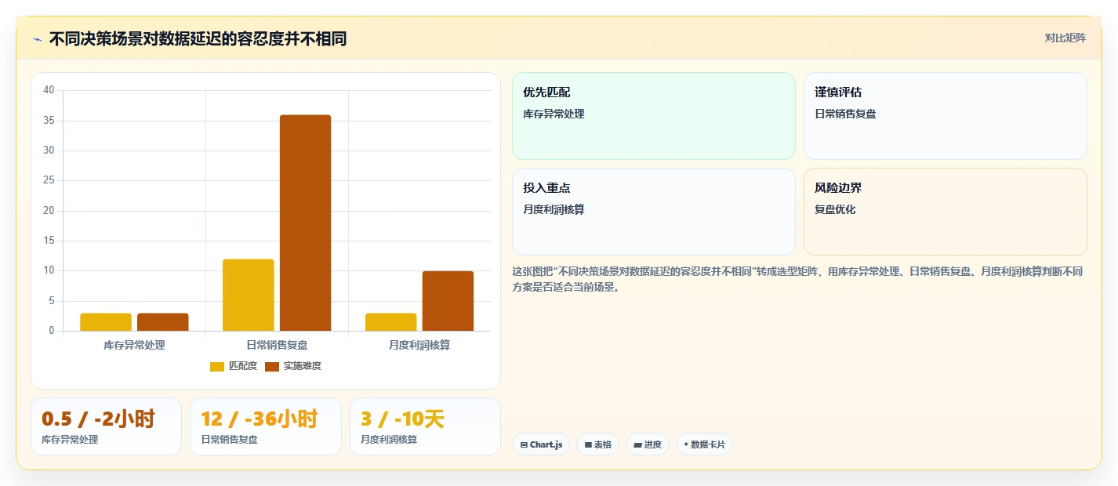Click the y-axis value 35
This screenshot has width=1118, height=486.
point(49,121)
